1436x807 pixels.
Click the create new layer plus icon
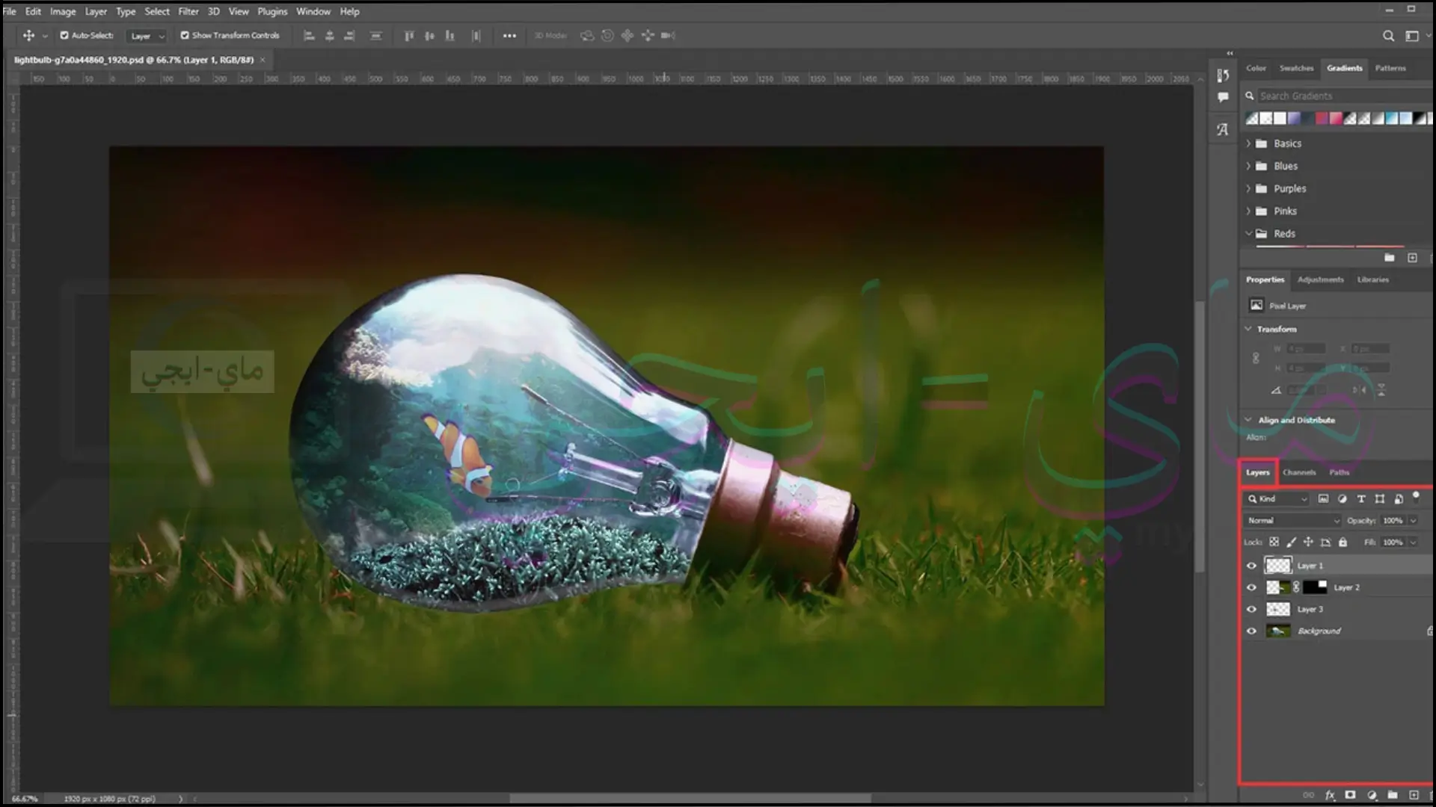(1414, 795)
